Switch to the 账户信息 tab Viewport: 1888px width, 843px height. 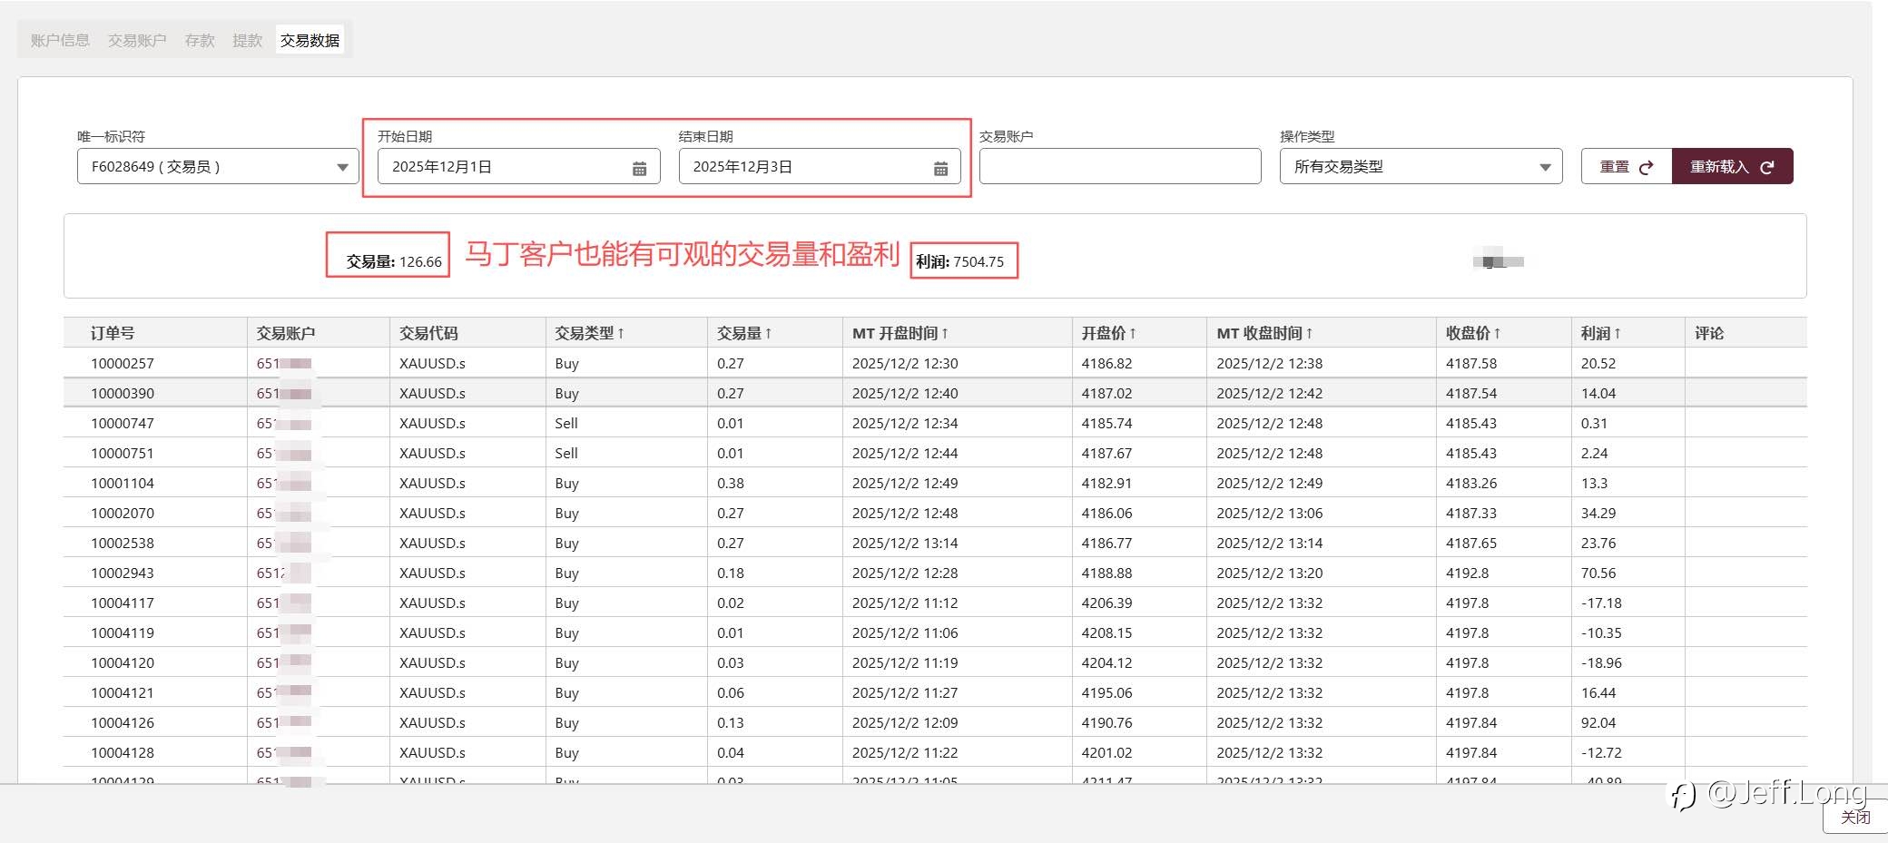(60, 40)
